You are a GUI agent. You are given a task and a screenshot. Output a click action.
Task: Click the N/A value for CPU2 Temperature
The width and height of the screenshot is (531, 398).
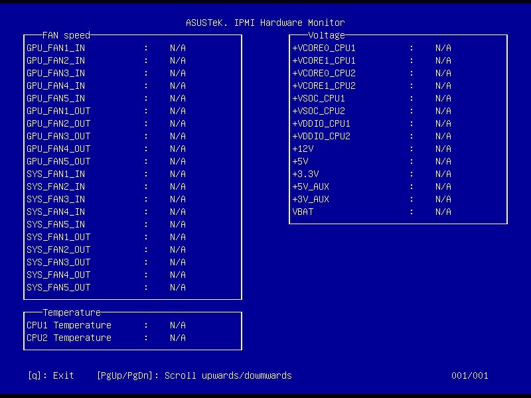[178, 338]
